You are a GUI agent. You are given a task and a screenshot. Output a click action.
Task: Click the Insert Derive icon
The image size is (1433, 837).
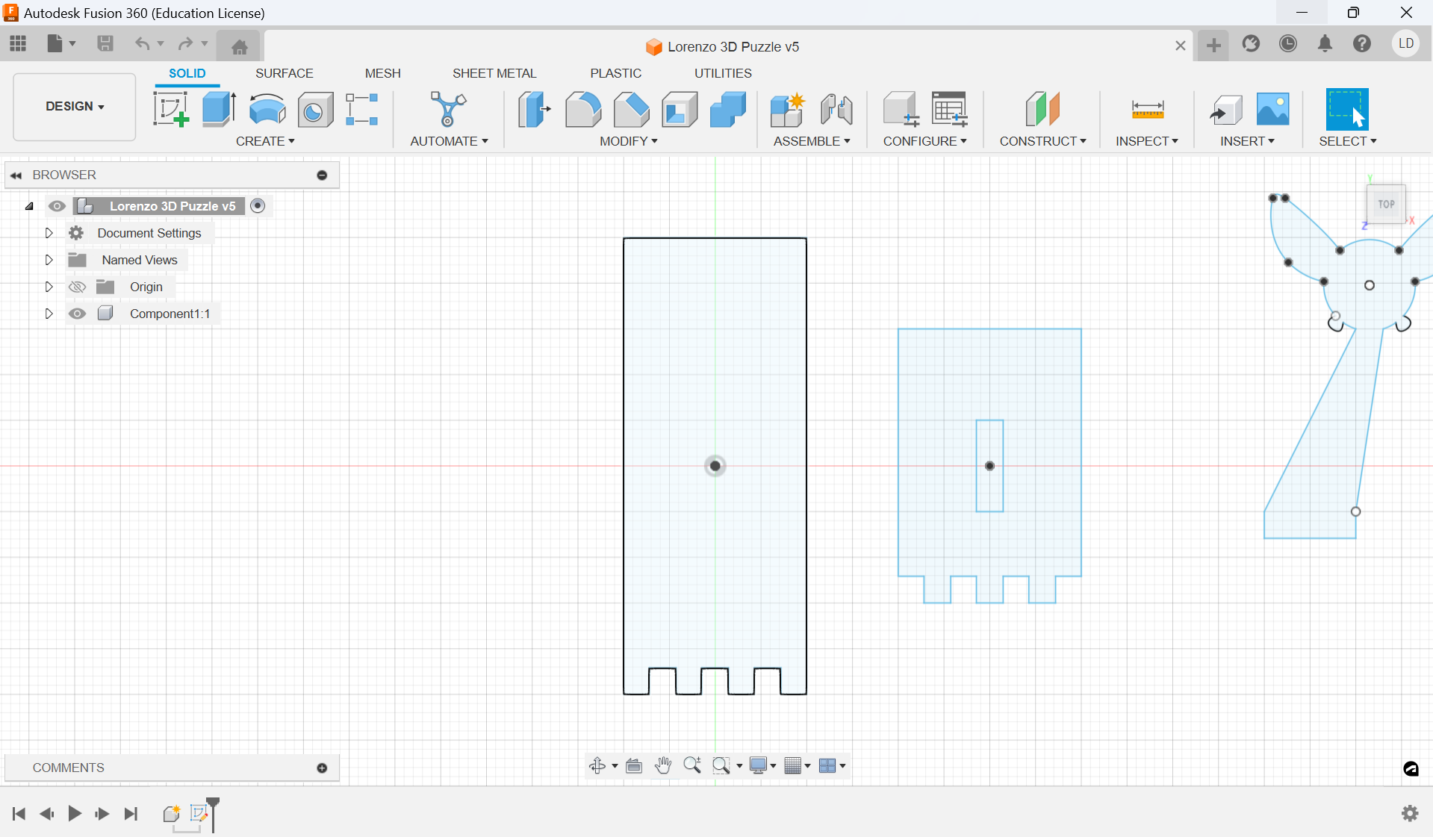(1226, 110)
